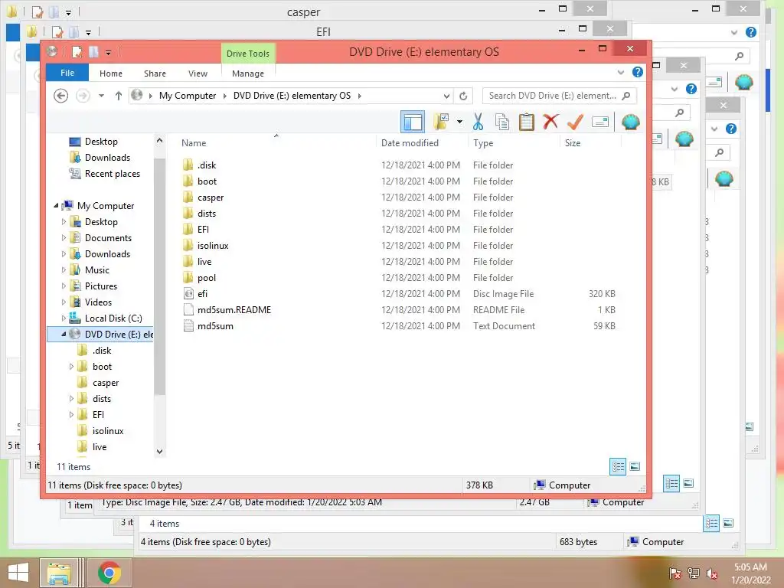Click the red X Delete icon
This screenshot has height=588, width=784.
tap(550, 122)
